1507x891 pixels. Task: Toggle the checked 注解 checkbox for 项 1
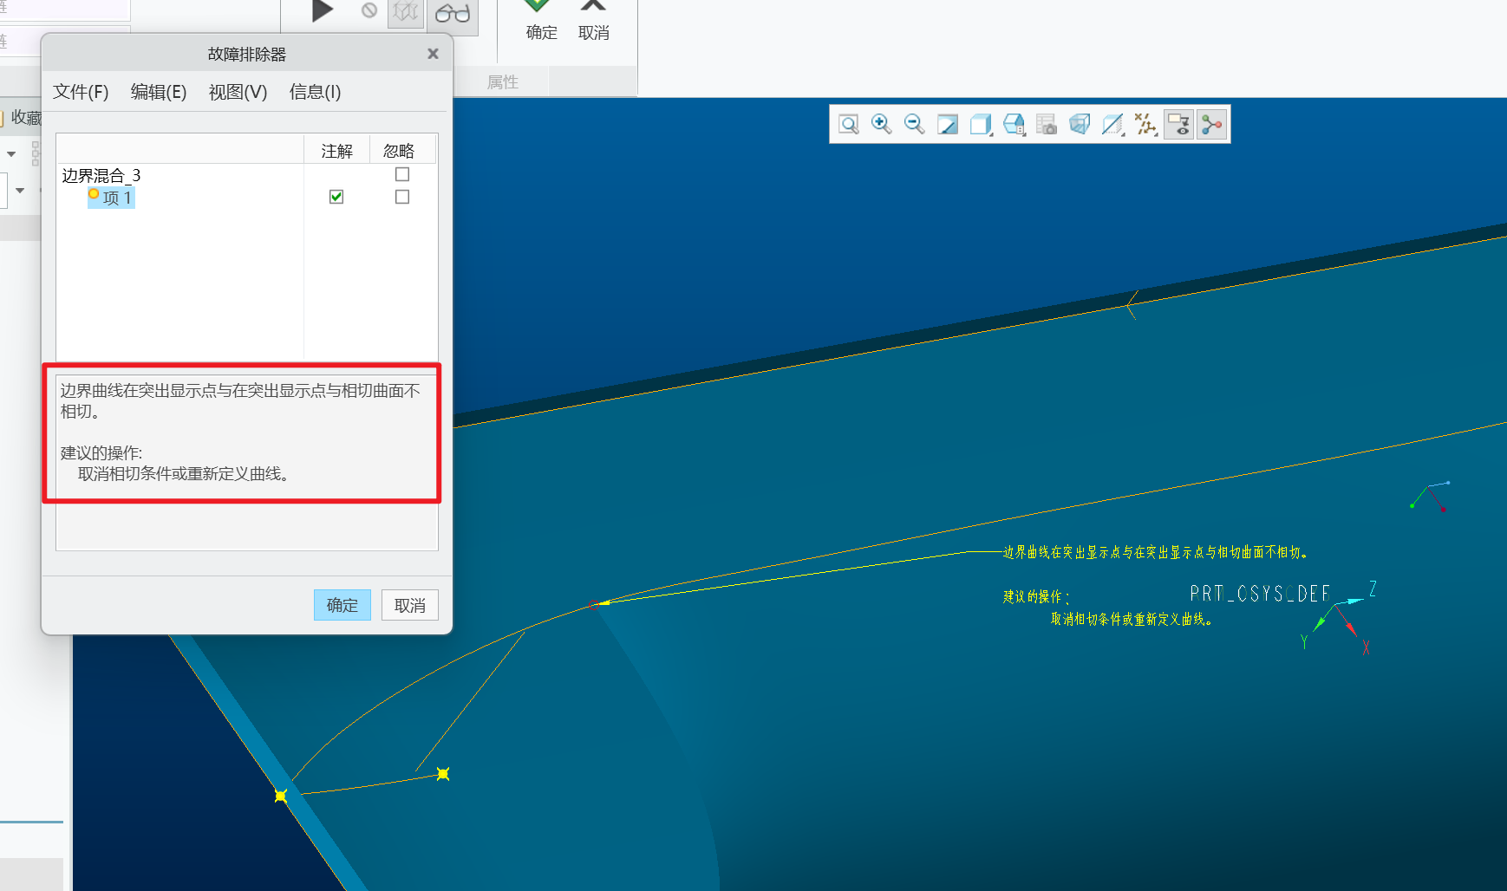(x=336, y=197)
